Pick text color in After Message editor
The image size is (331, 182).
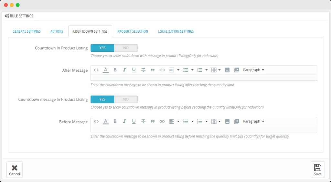click(105, 70)
